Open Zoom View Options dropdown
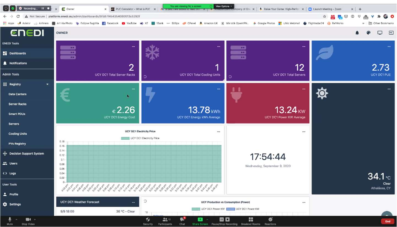Viewport: 397px width, 227px height. click(224, 6)
